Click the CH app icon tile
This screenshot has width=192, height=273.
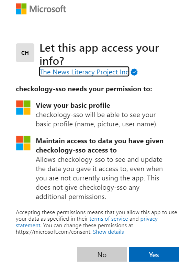25,53
